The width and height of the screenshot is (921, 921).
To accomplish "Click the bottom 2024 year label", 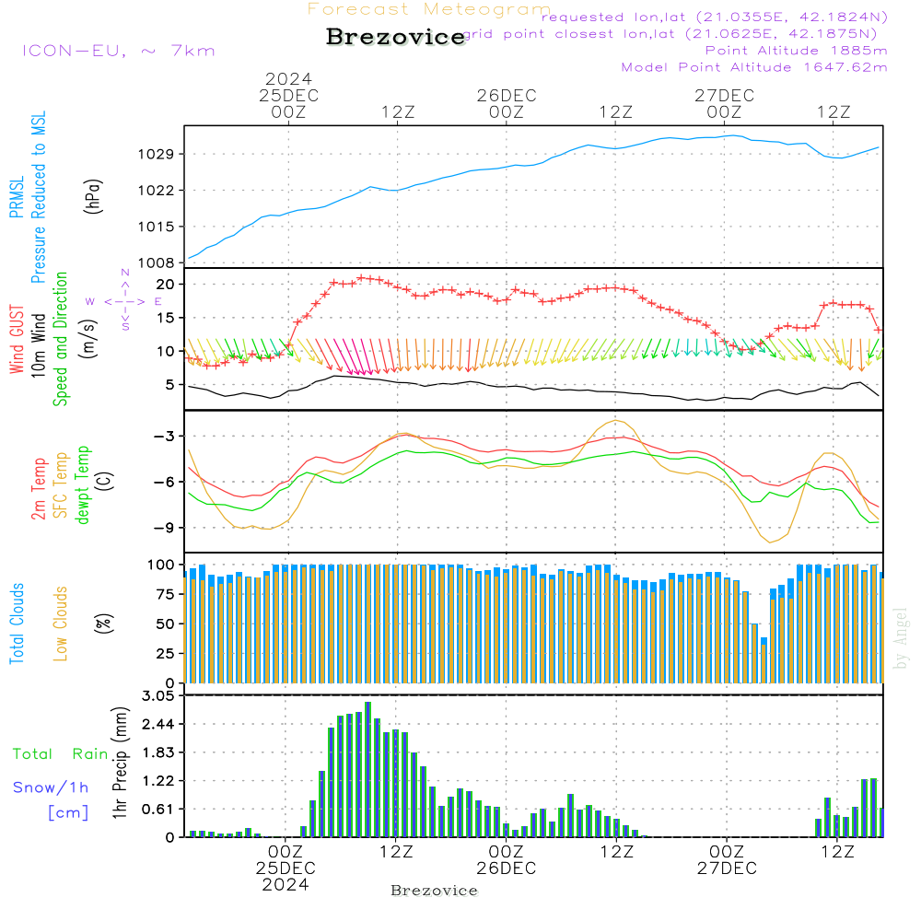I will (x=286, y=885).
